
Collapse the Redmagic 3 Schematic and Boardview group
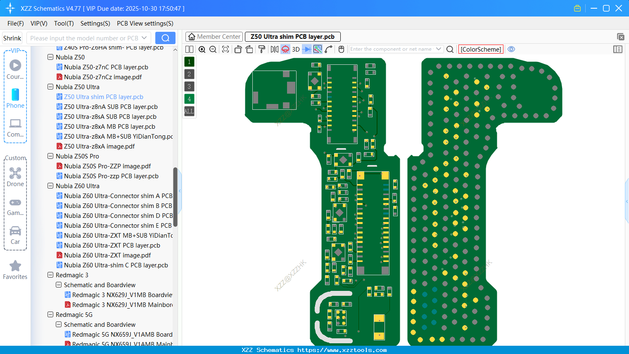58,285
